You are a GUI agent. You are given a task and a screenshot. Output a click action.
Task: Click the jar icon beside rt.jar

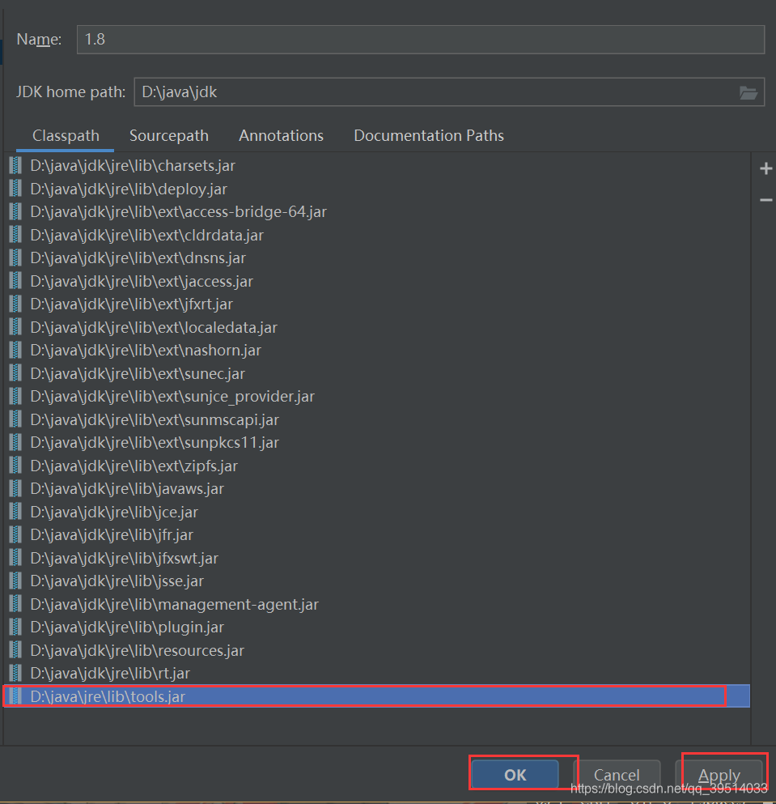[16, 673]
